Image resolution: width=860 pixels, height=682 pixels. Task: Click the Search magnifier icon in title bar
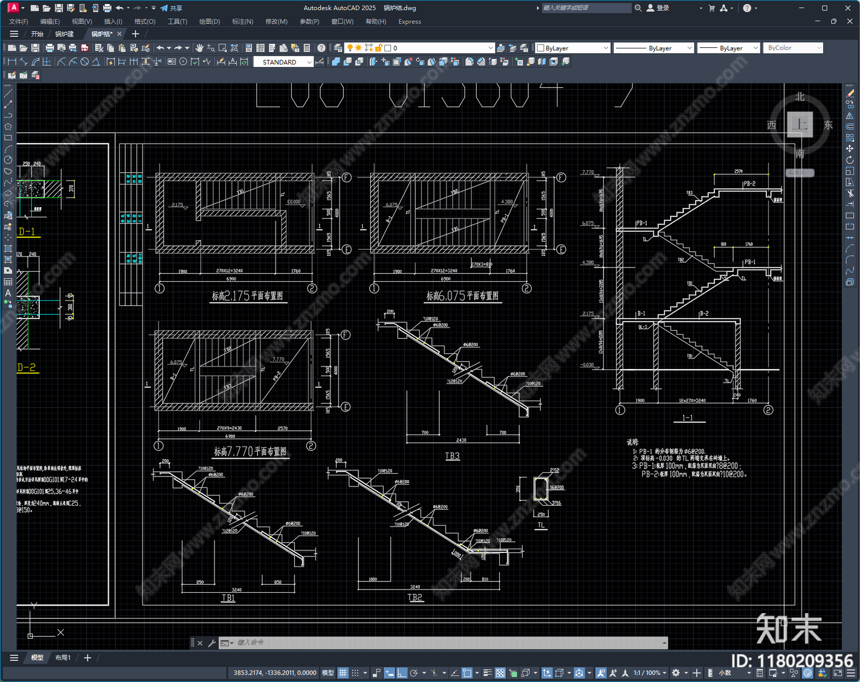[x=638, y=8]
